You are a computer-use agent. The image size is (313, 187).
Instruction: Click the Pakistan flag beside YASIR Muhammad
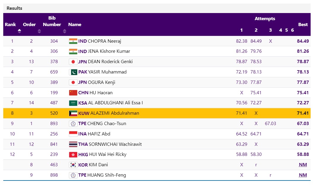[73, 72]
